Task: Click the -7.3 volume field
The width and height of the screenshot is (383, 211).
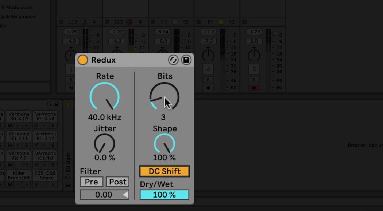Action: [x=208, y=41]
